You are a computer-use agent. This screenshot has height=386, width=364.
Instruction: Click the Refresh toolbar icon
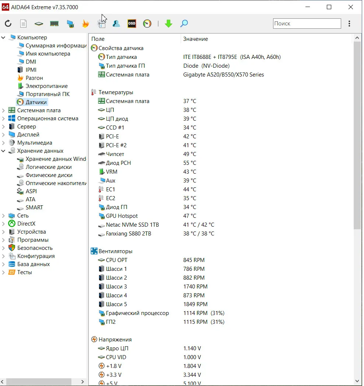pos(8,24)
